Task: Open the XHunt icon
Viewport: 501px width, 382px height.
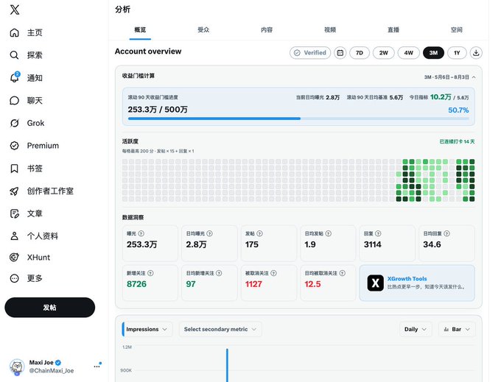Action: coord(15,257)
